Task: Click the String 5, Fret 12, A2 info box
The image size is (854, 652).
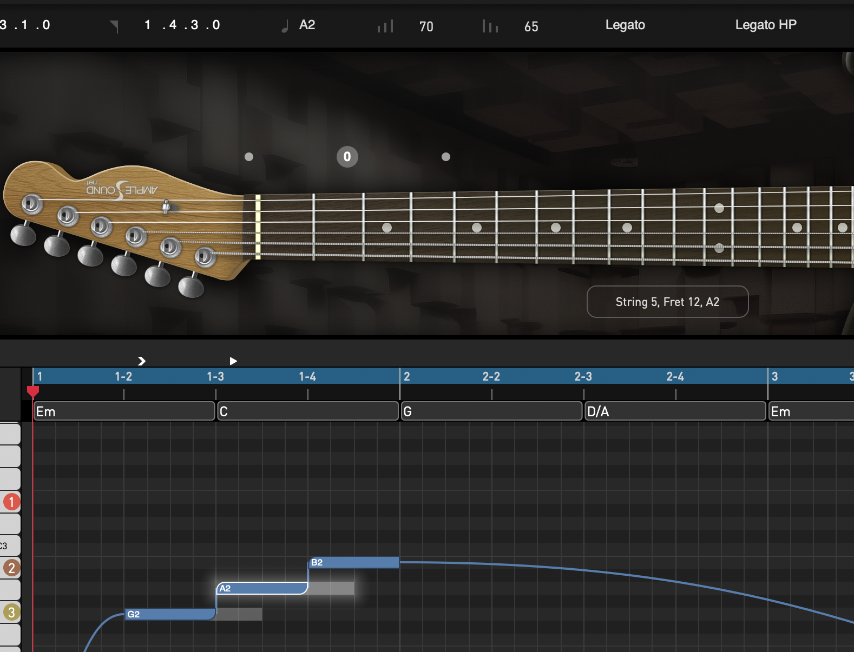Action: (x=668, y=302)
